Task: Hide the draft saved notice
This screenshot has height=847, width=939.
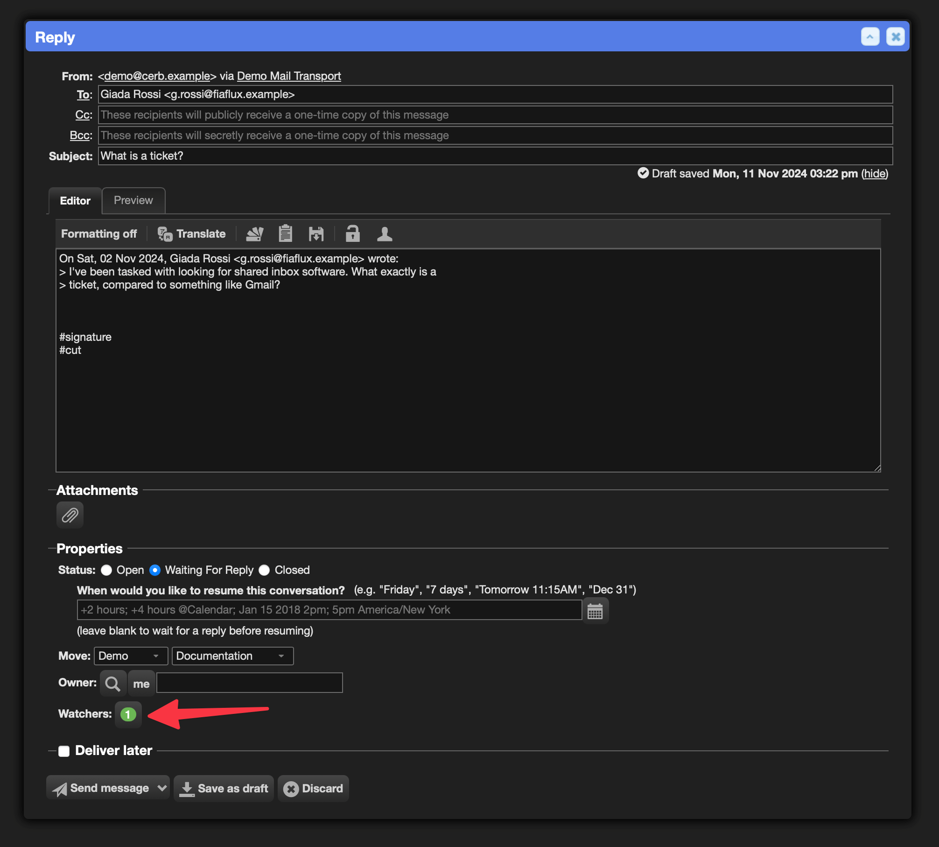Action: pyautogui.click(x=874, y=174)
